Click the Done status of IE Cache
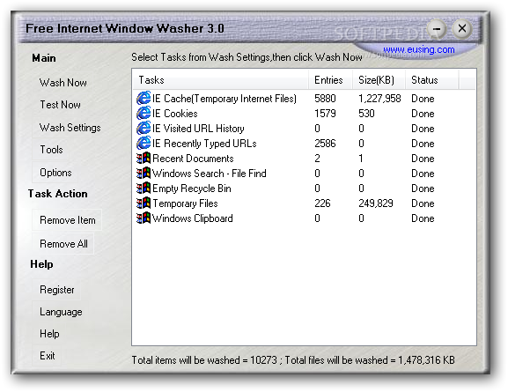The width and height of the screenshot is (508, 392). pyautogui.click(x=423, y=99)
